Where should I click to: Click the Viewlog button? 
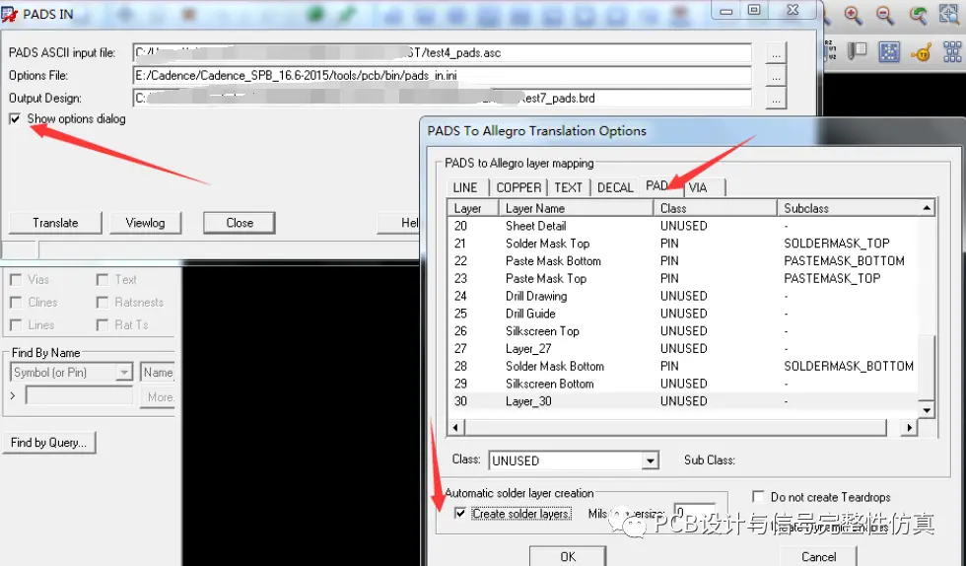click(146, 223)
